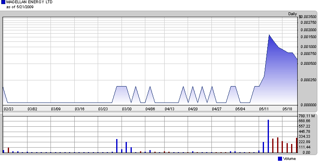
Task: Click the 334.33 volume axis label
Action: click(x=304, y=137)
